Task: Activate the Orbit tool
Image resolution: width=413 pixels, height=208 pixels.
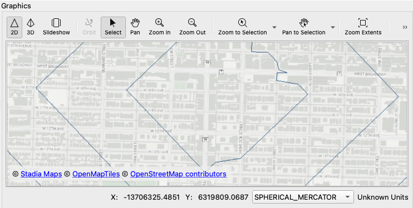Action: (x=89, y=27)
